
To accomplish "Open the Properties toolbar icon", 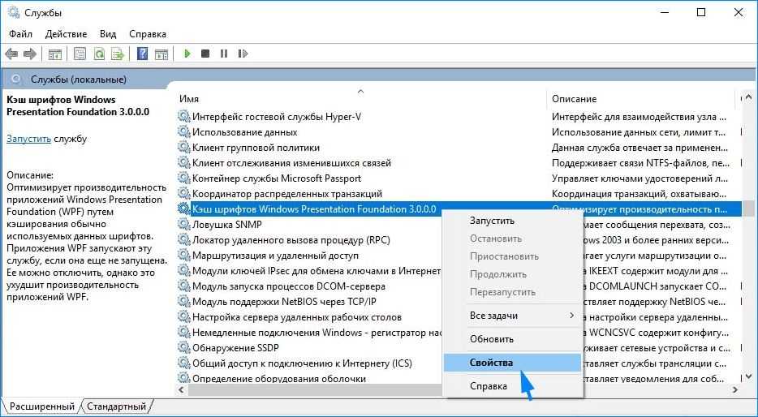I will [80, 54].
